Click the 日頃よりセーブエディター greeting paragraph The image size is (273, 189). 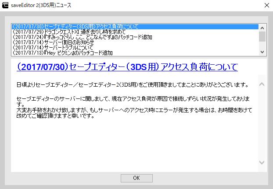(133, 84)
